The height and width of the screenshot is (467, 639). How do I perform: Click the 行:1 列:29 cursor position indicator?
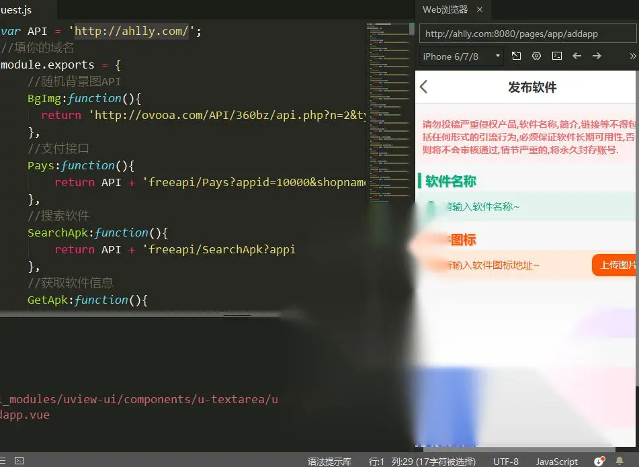pyautogui.click(x=422, y=462)
